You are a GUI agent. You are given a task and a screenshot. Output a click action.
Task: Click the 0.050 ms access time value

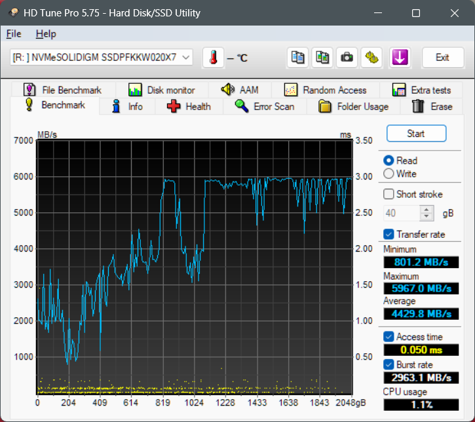coord(421,350)
